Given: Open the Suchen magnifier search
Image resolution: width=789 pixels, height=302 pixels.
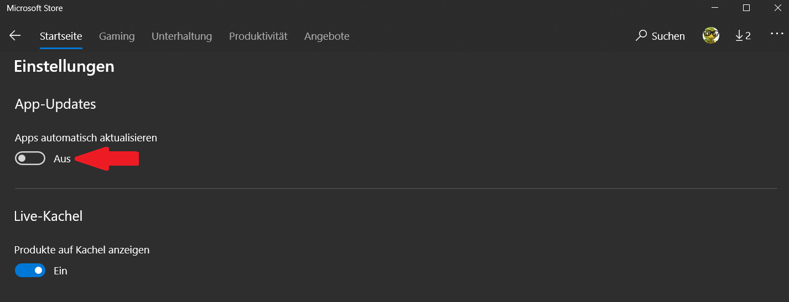Looking at the screenshot, I should click(x=660, y=36).
